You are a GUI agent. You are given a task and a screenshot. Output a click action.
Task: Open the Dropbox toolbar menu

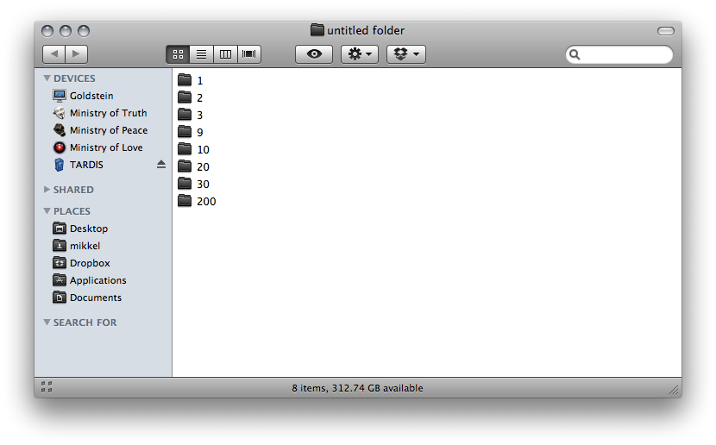406,54
